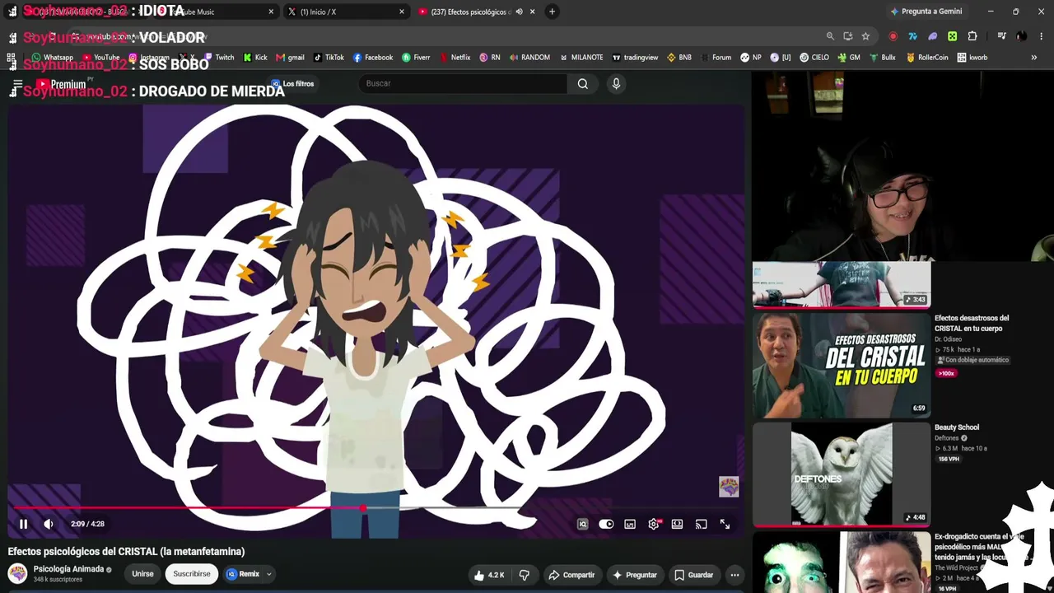Open the RollerCoin bookmark
Viewport: 1054px width, 593px height.
927,58
